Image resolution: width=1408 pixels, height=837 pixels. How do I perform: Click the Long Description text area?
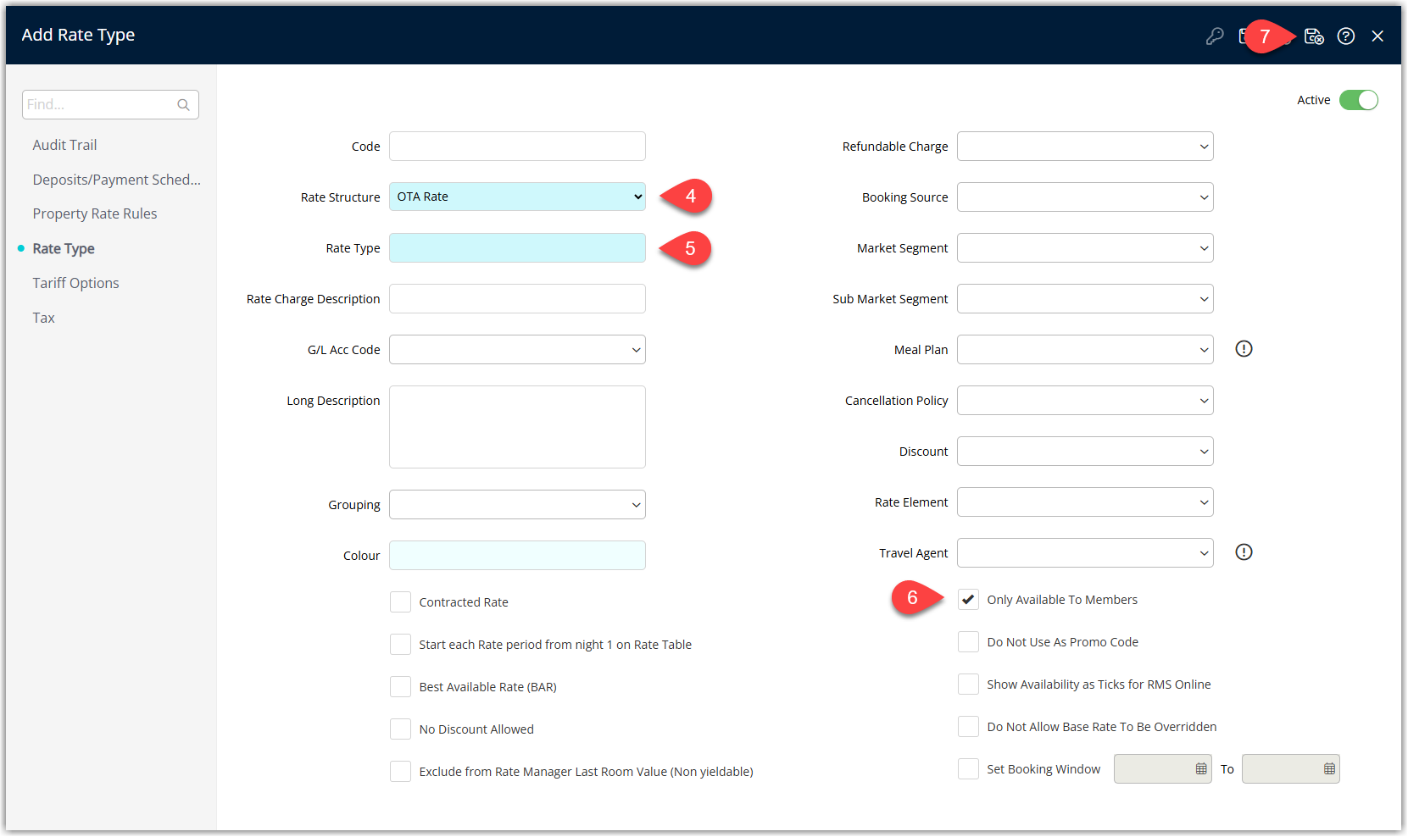517,427
